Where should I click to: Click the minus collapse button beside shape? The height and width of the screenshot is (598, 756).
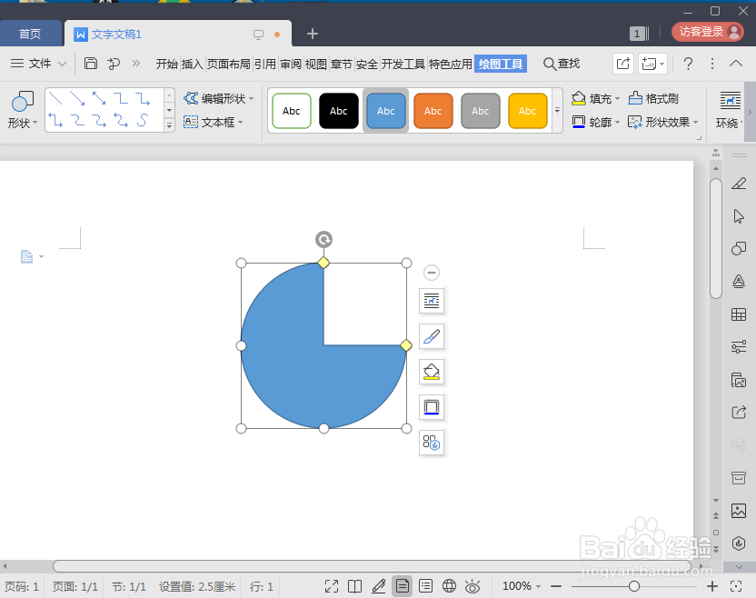(x=432, y=273)
